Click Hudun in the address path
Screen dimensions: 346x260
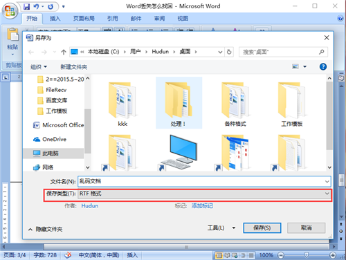161,52
